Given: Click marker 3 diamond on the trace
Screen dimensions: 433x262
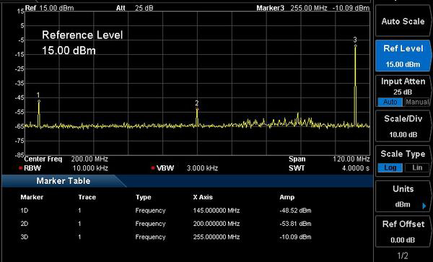Looking at the screenshot, I should coord(355,45).
